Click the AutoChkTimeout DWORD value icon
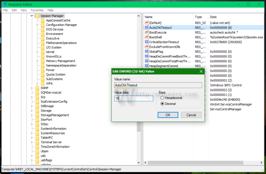This screenshot has width=266, height=174. tap(147, 27)
